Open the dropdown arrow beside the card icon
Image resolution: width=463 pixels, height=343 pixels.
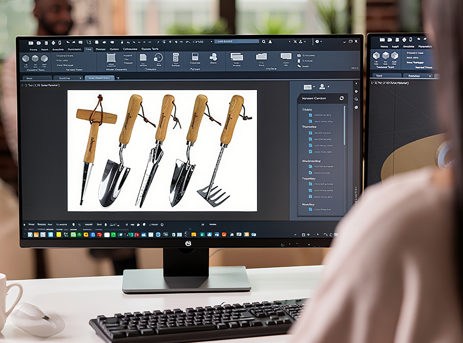314,87
